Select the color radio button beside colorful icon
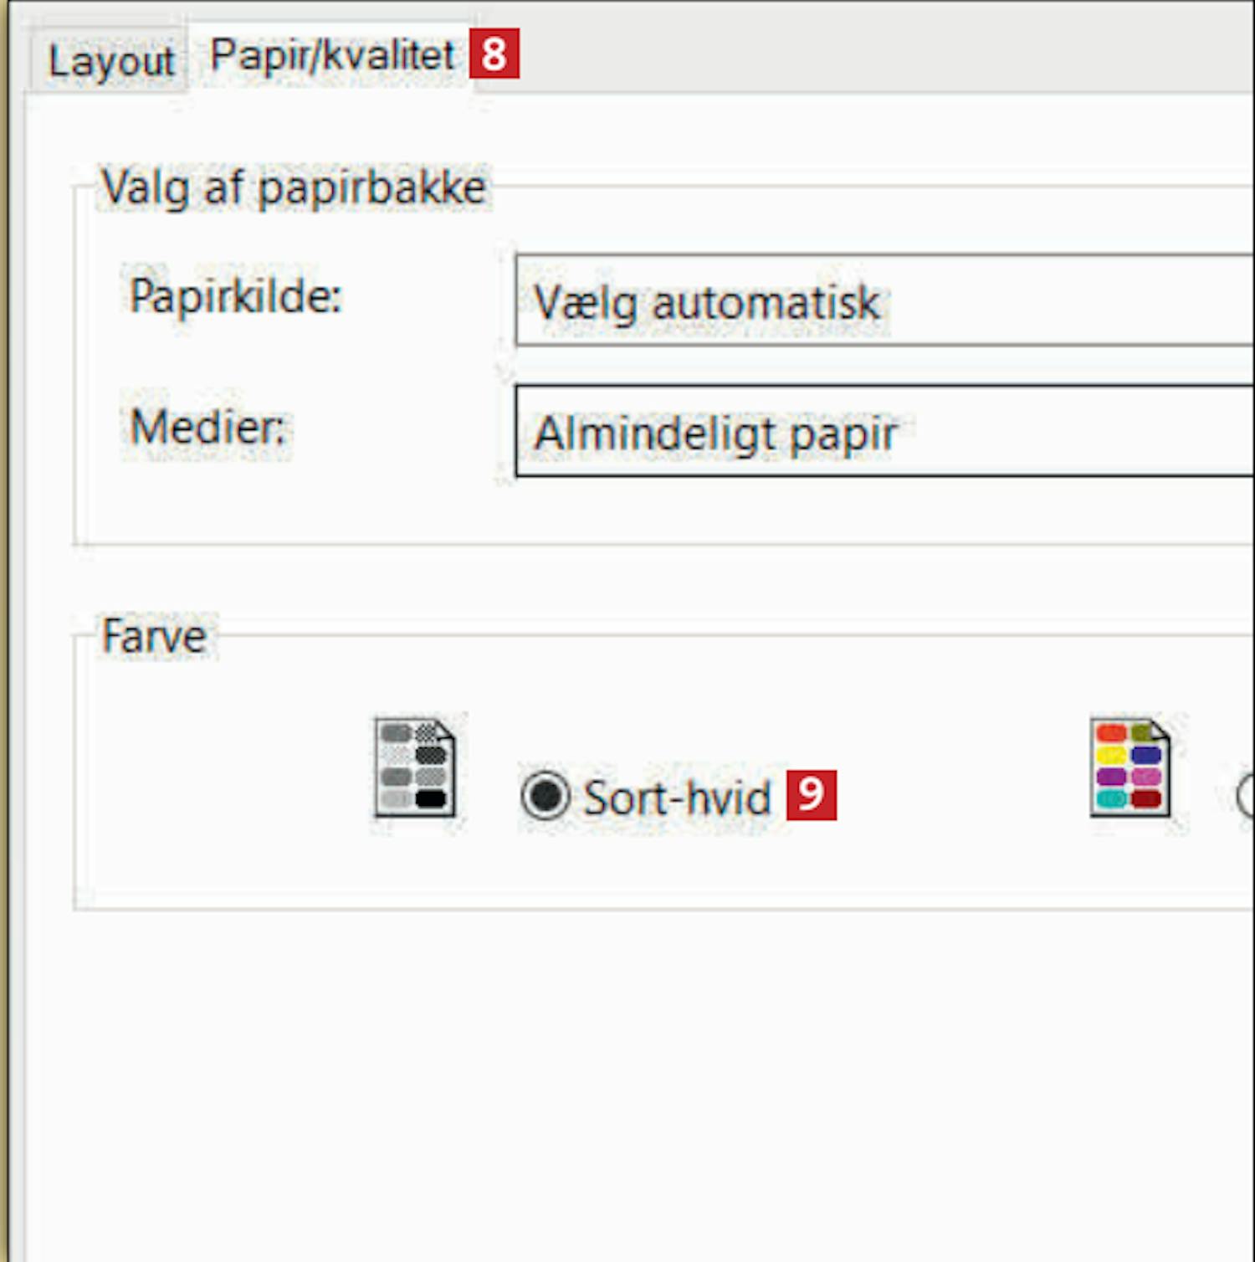 click(1247, 796)
